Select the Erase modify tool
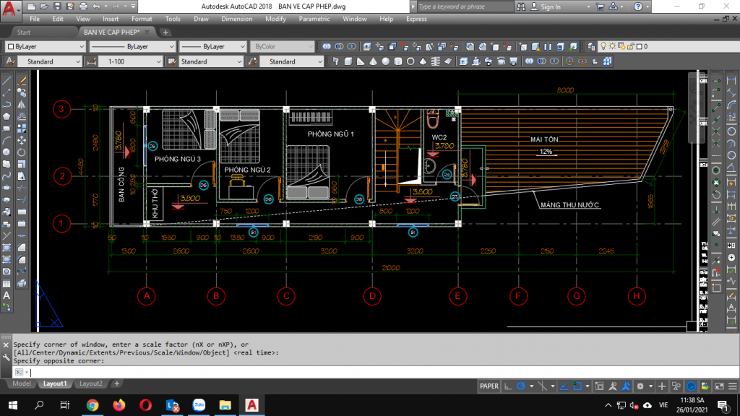The height and width of the screenshot is (416, 740). (x=22, y=81)
